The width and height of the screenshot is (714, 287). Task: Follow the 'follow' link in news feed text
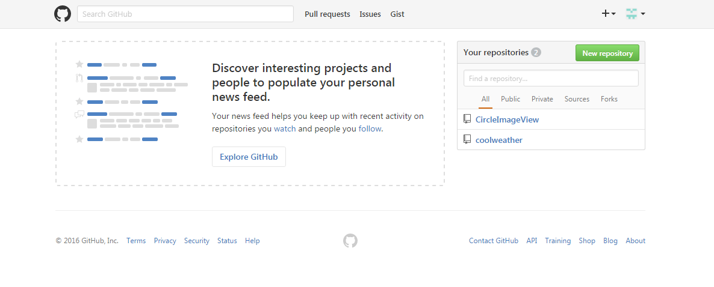(x=370, y=128)
